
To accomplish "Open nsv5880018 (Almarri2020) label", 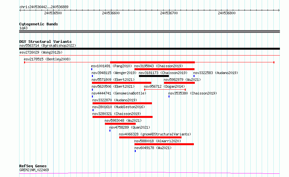I will (157, 141).
